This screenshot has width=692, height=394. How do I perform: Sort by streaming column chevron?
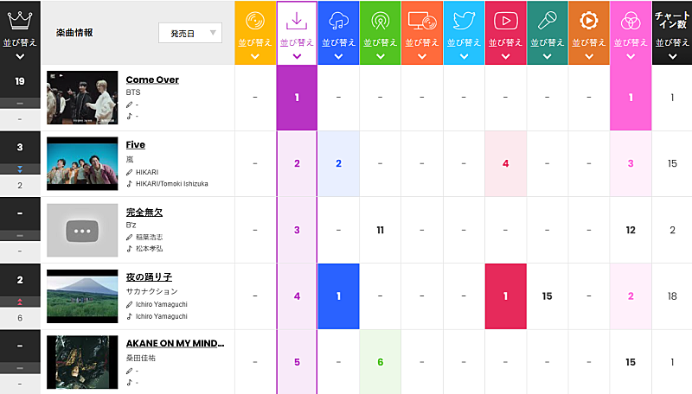pyautogui.click(x=338, y=56)
